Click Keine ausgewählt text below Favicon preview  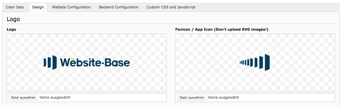(224, 97)
